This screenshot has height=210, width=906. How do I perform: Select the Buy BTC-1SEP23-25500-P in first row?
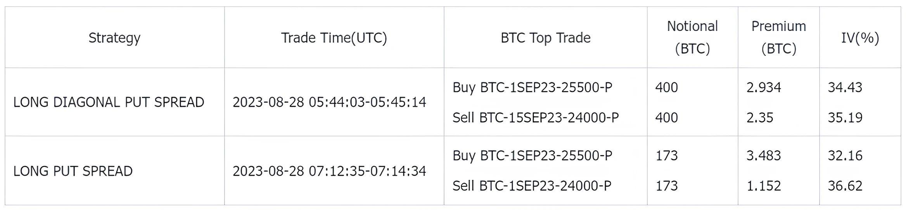pos(532,87)
